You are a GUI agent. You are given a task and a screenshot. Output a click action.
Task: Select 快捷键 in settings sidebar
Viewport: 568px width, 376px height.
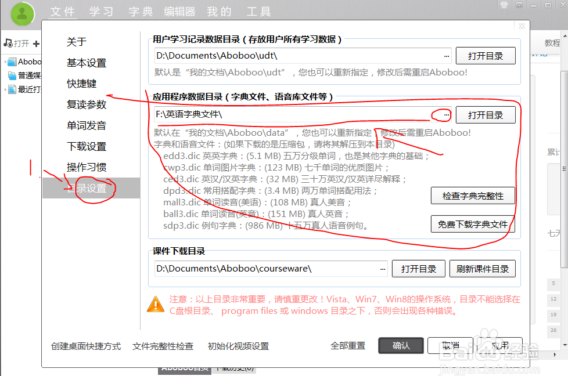pos(82,84)
